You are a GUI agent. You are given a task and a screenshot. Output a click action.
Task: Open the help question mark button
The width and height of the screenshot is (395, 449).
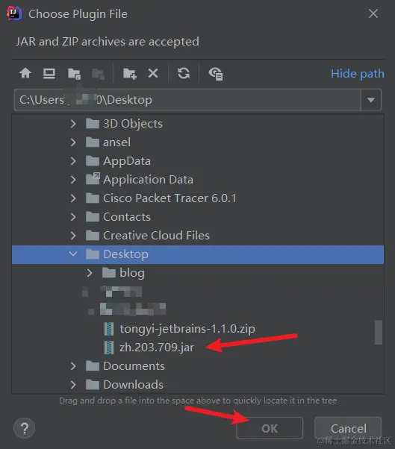pyautogui.click(x=25, y=428)
